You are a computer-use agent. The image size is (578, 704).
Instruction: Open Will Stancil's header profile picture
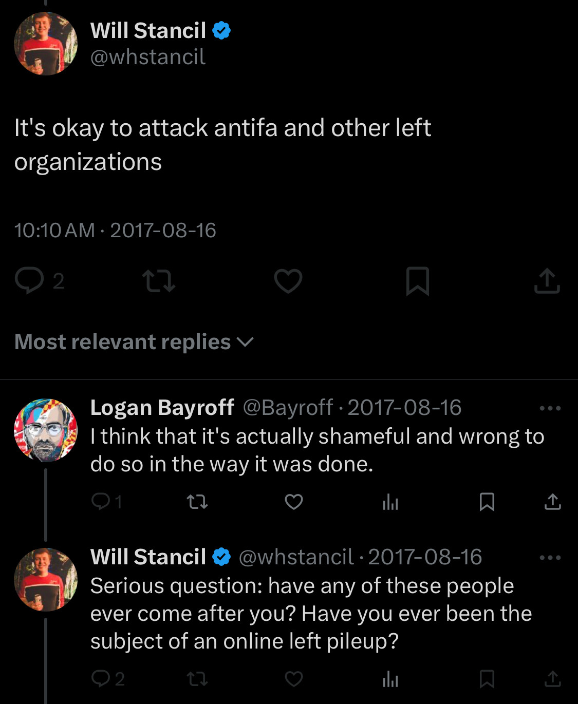tap(46, 44)
